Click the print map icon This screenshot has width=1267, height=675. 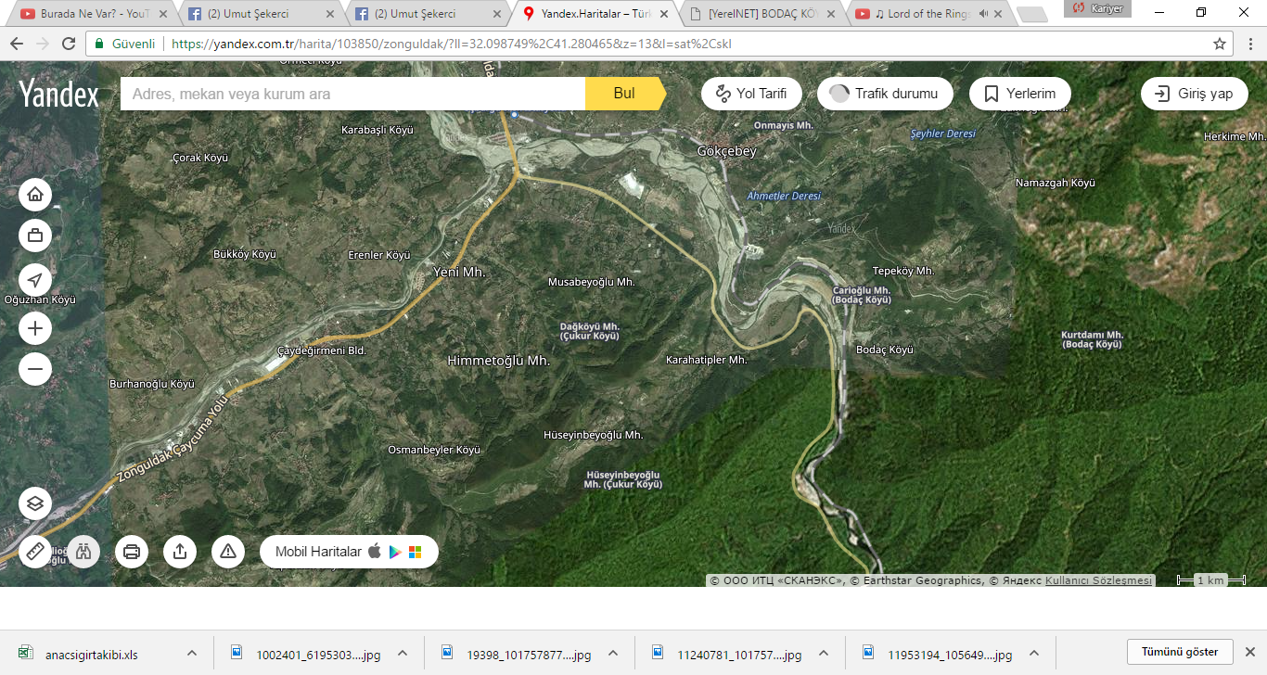coord(132,552)
